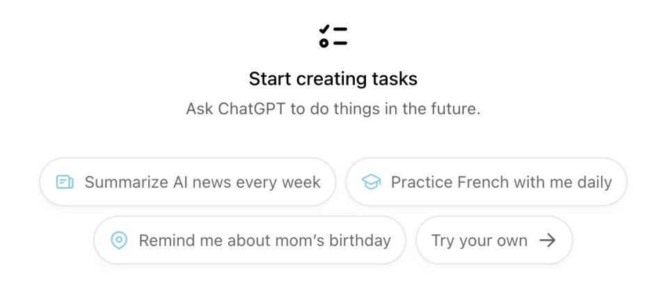668x292 pixels.
Task: Click the Start creating tasks heading
Action: point(333,79)
